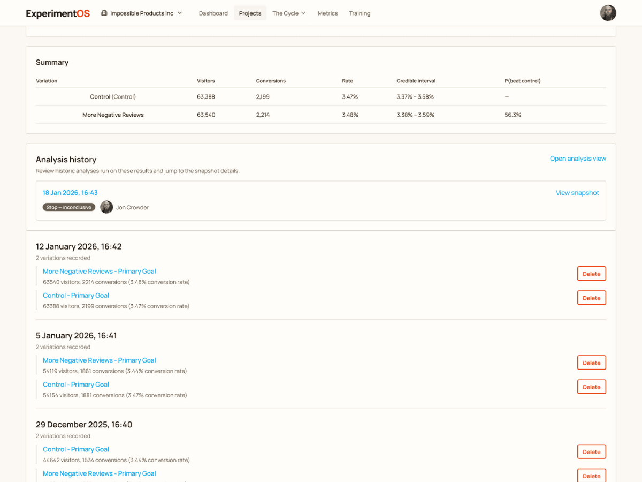
Task: Open Control - Primary Goal under 29 December
Action: tap(75, 449)
